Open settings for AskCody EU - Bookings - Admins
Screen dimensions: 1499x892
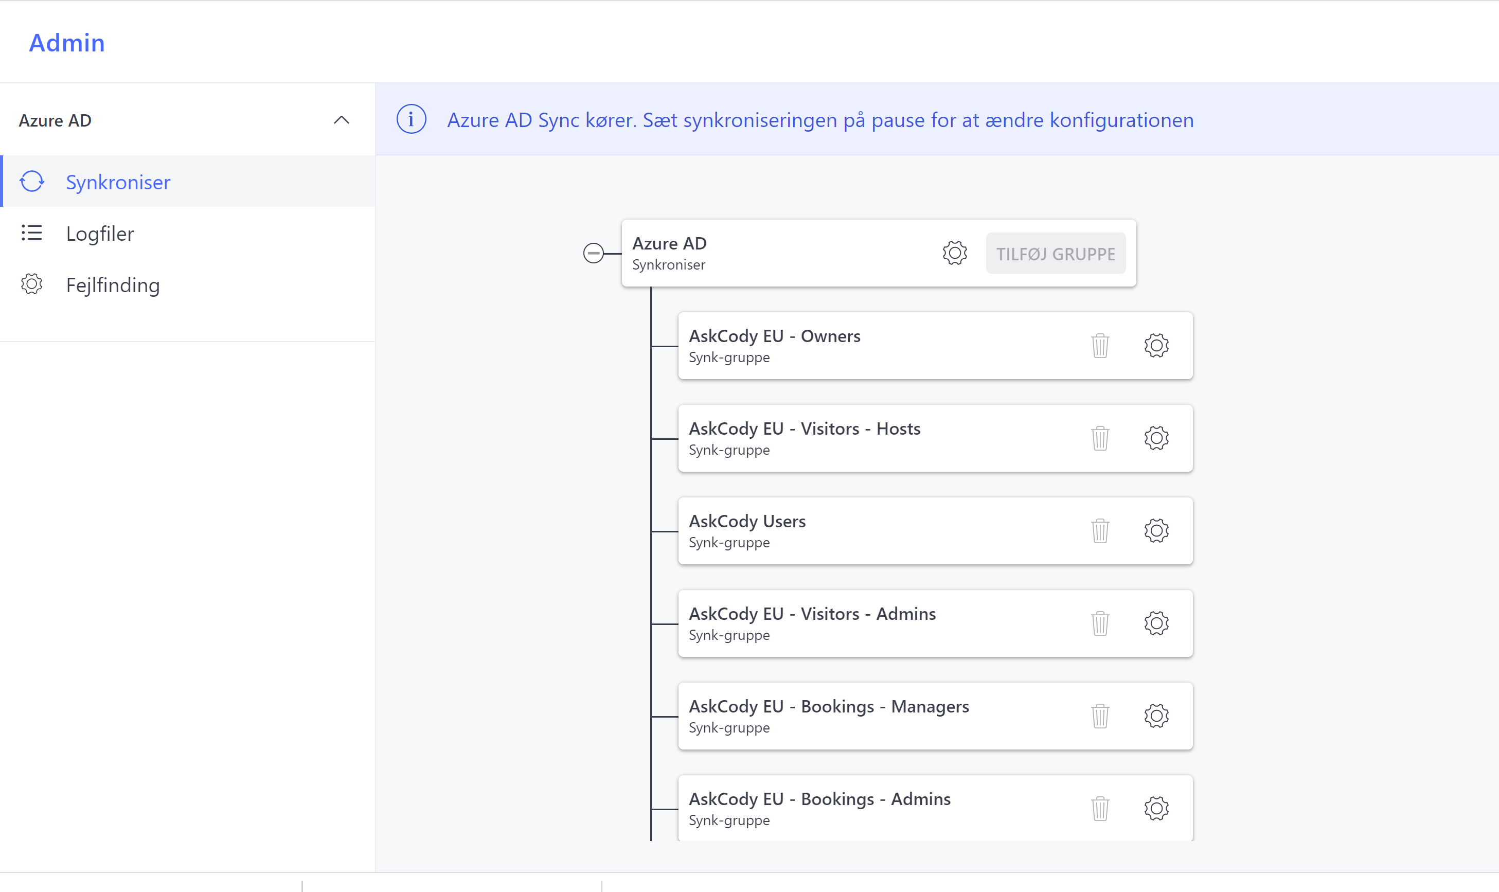click(1156, 809)
